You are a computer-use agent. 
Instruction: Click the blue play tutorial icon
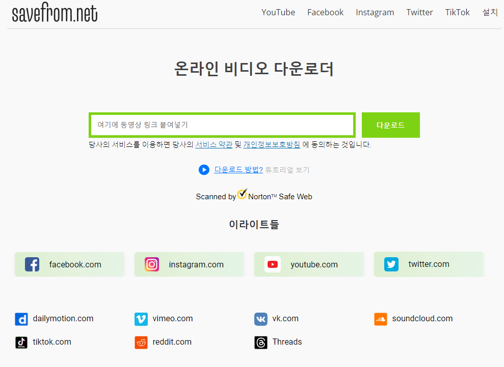204,170
